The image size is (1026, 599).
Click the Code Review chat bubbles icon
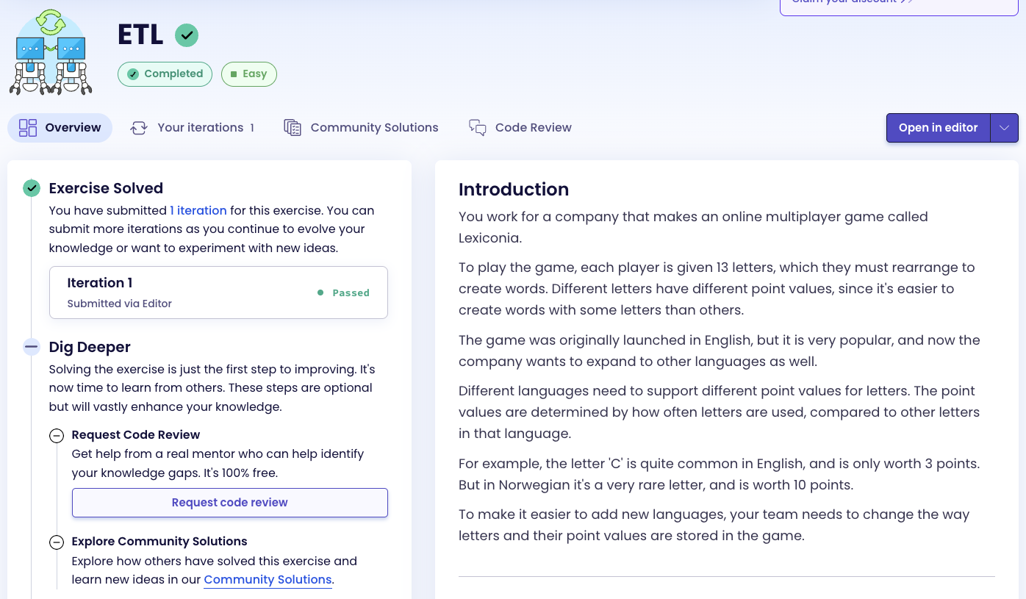pos(478,128)
